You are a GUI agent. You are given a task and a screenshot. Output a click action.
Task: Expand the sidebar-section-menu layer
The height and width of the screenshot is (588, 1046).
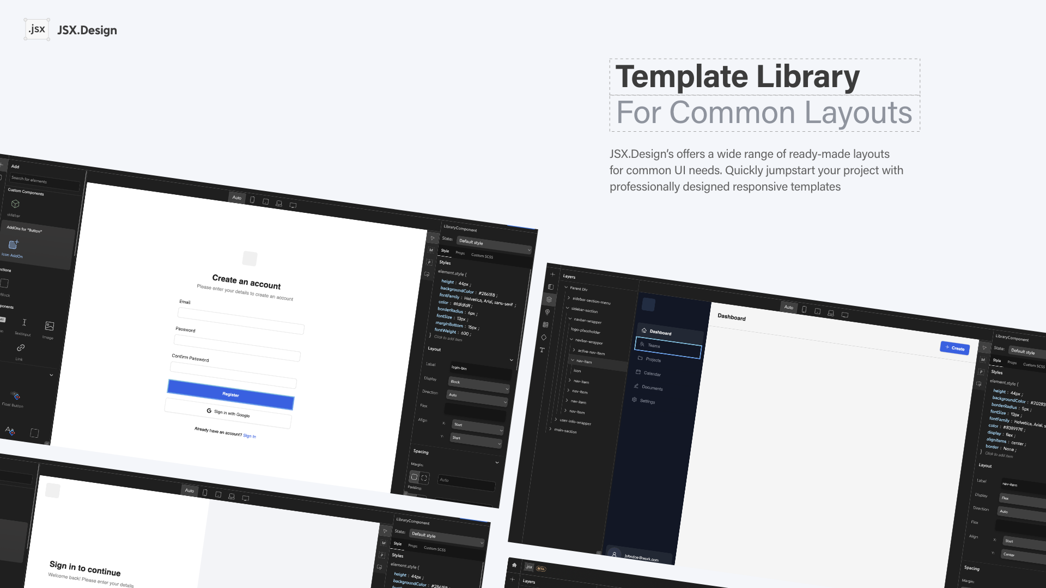[x=568, y=298]
